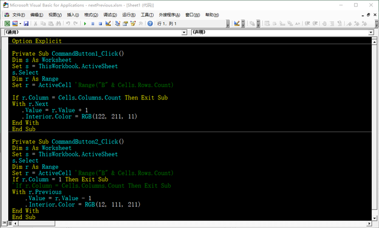Click the Outdent icon
The width and height of the screenshot is (379, 228).
315,24
